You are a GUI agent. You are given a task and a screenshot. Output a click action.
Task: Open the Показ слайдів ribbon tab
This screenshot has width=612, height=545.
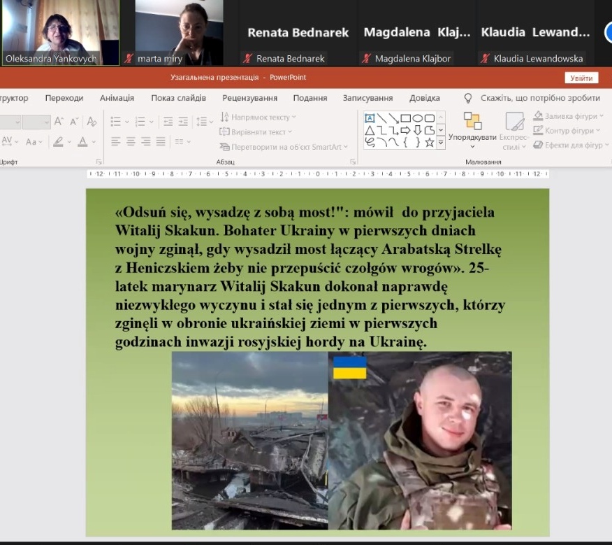point(178,98)
